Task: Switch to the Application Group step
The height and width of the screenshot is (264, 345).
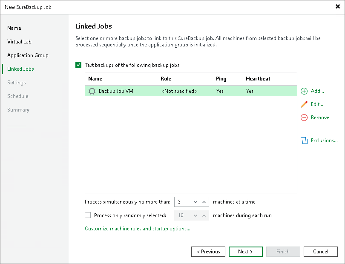Action: point(28,55)
